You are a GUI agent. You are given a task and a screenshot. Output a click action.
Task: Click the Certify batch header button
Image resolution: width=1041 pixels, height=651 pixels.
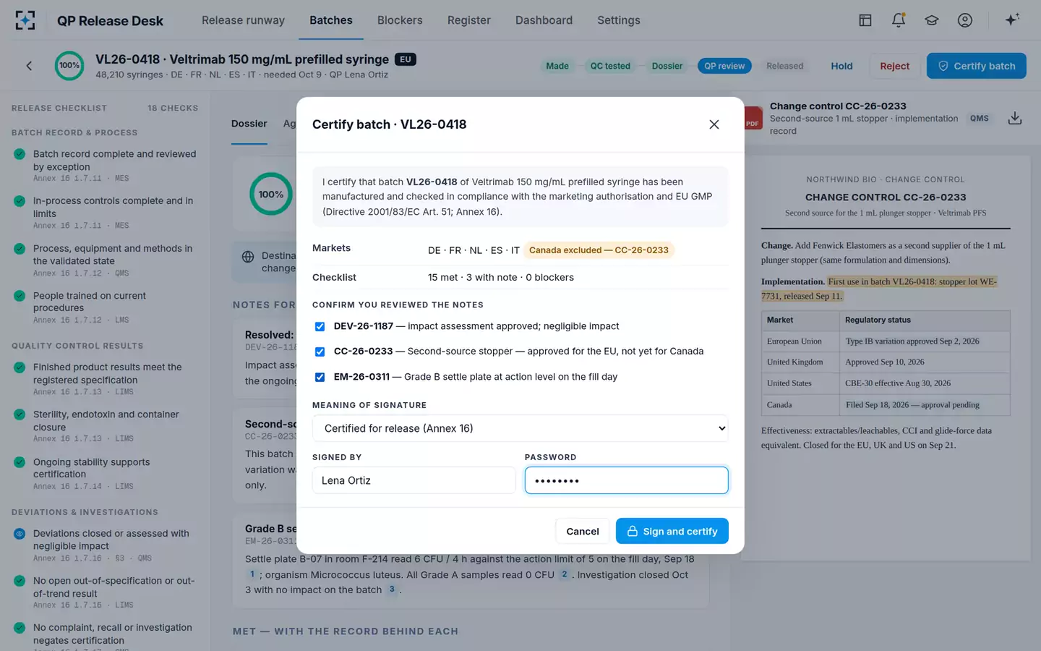pos(977,66)
